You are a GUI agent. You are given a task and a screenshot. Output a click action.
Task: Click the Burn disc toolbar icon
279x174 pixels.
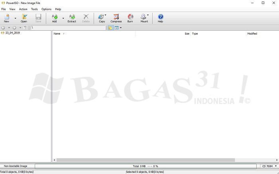130,18
